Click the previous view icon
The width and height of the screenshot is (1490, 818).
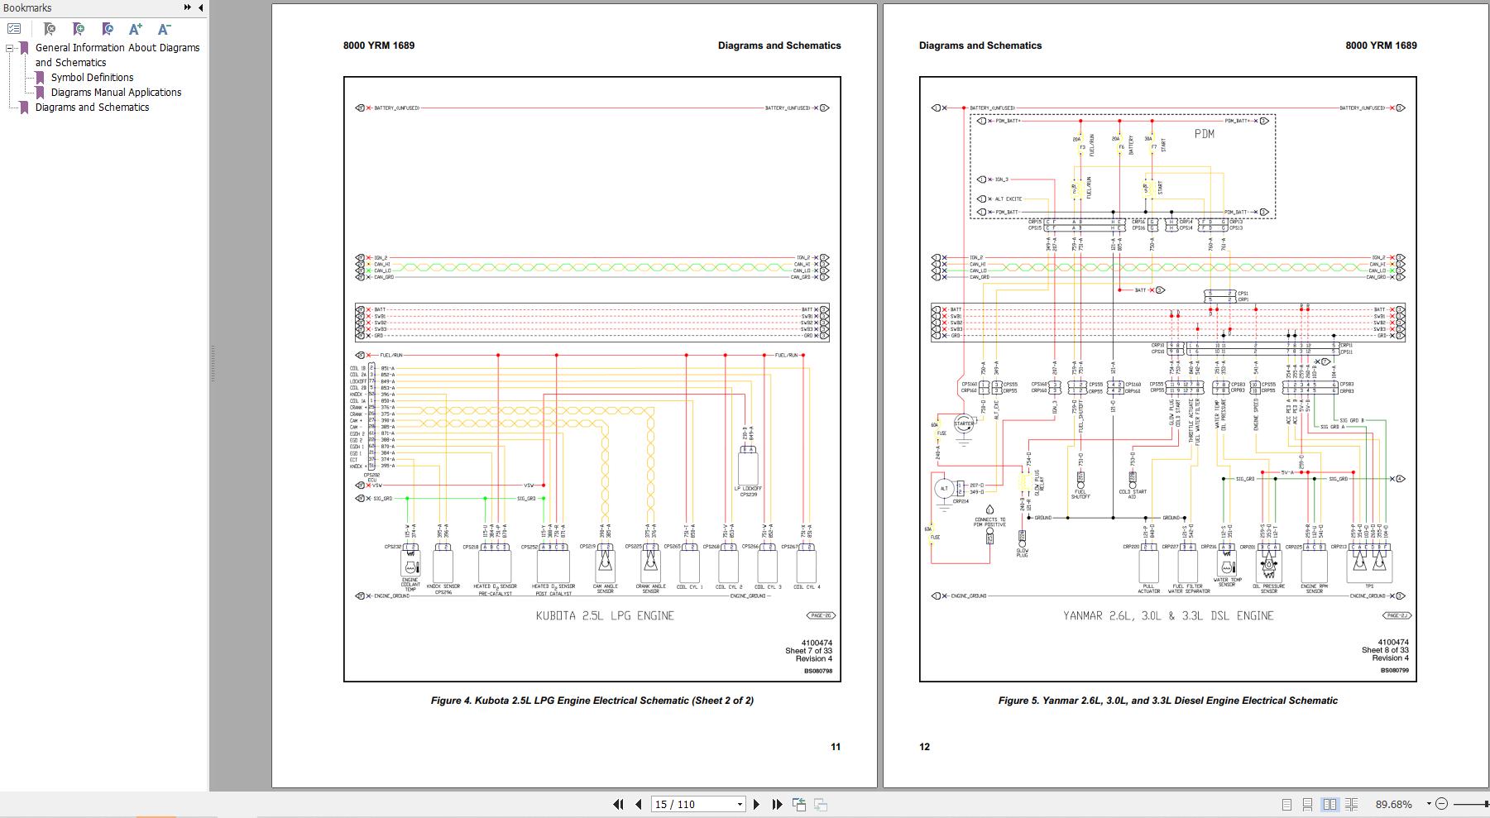[799, 804]
